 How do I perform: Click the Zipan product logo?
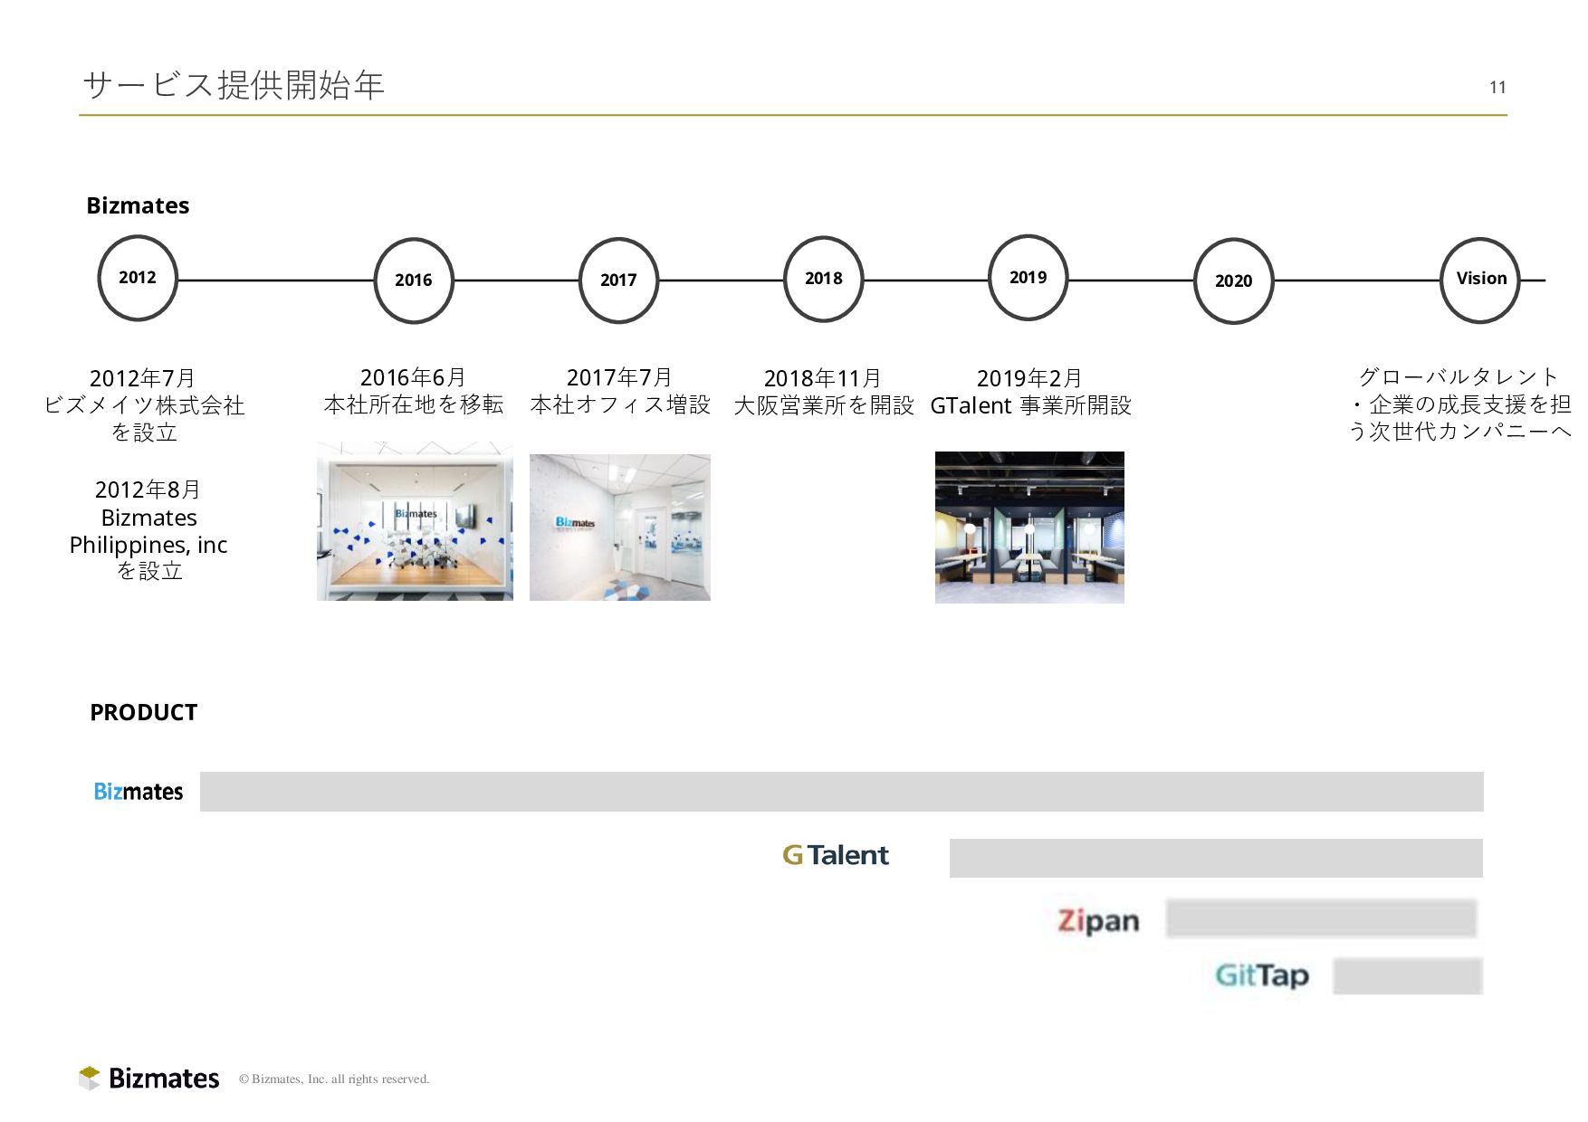coord(1098,921)
